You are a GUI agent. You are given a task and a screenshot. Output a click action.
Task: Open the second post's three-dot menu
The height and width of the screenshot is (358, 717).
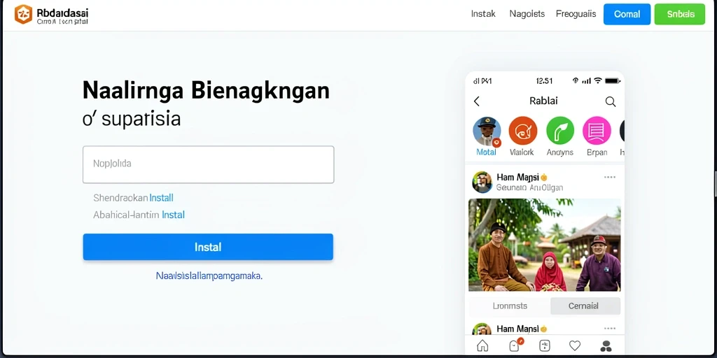[610, 329]
